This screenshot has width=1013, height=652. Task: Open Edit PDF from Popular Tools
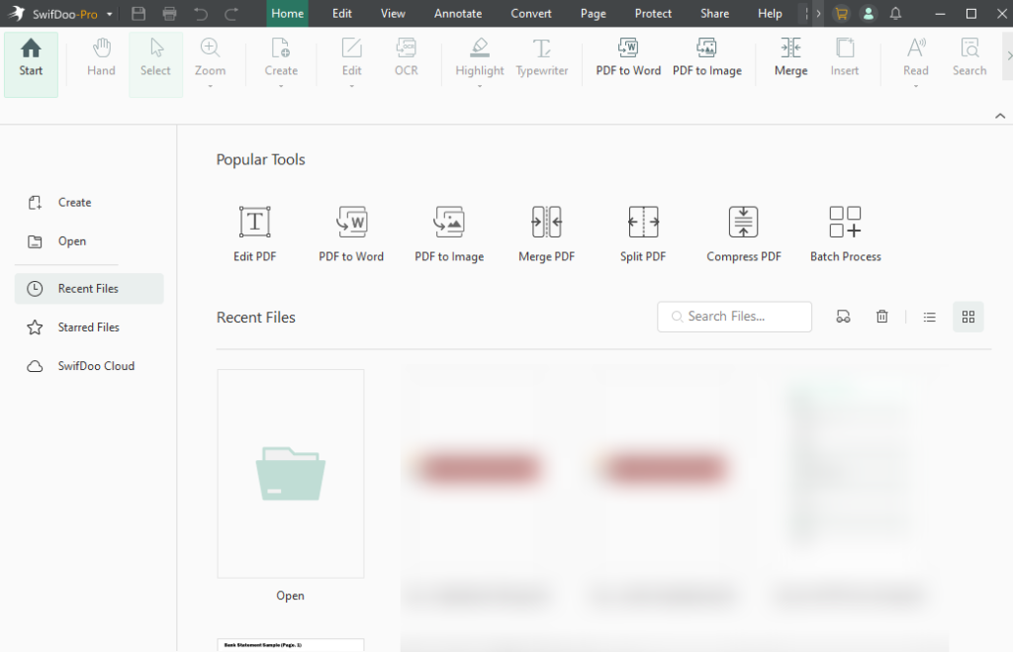[254, 233]
